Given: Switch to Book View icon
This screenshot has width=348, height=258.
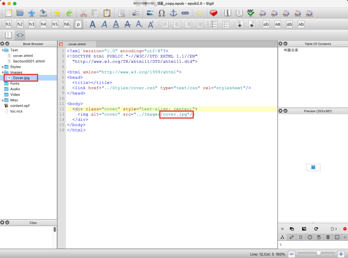Looking at the screenshot, I should (8, 35).
